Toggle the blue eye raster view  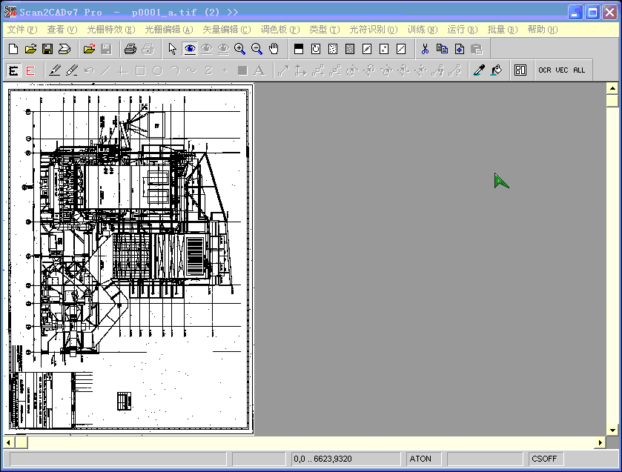tap(190, 49)
